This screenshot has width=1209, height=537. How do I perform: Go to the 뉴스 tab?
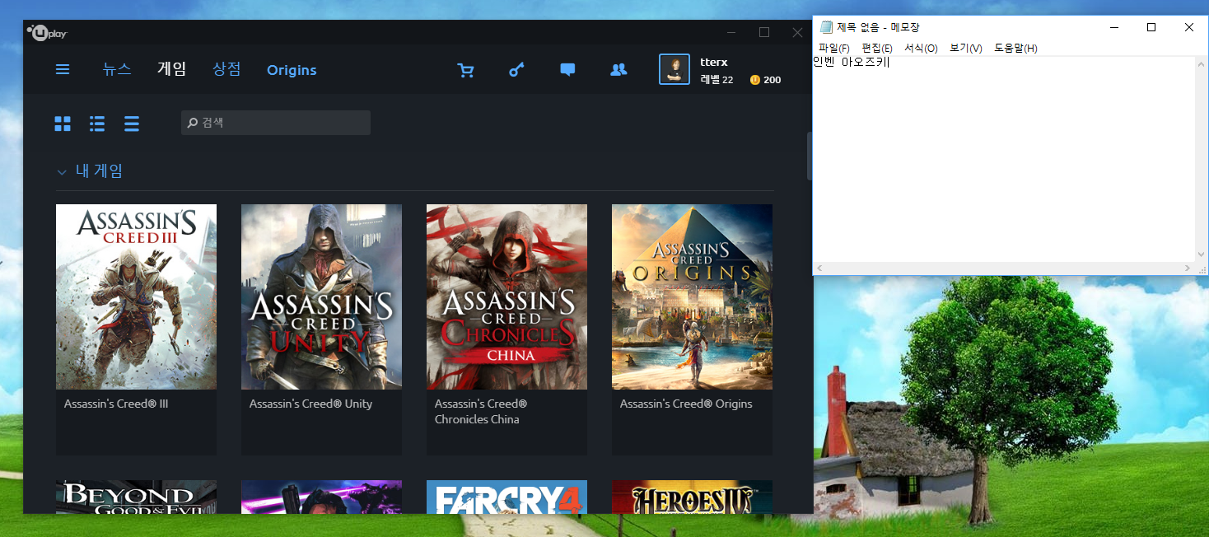pos(117,69)
